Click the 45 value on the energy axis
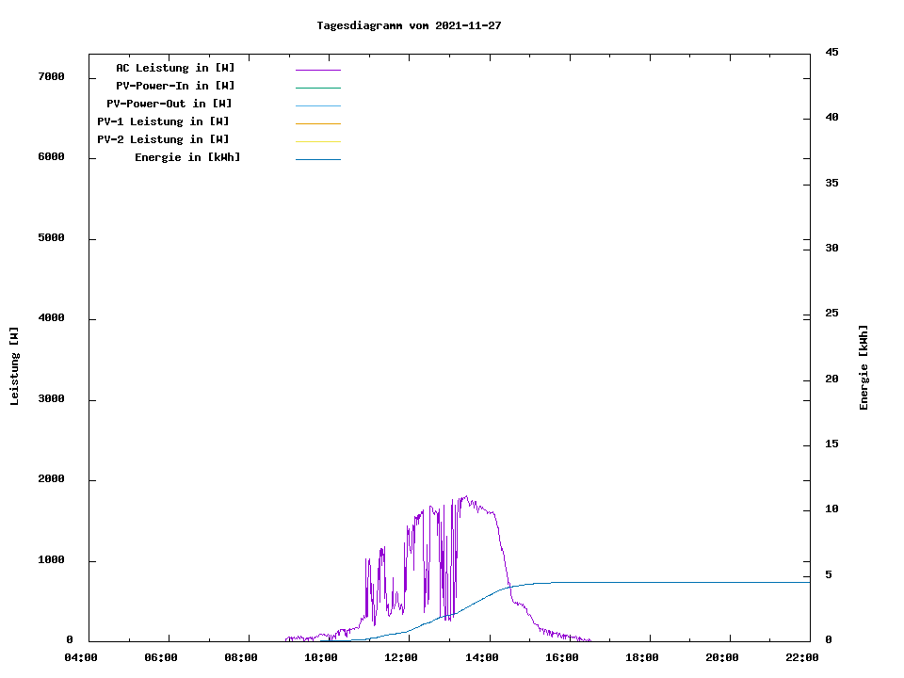Screen dimensions: 904x678 pyautogui.click(x=831, y=52)
